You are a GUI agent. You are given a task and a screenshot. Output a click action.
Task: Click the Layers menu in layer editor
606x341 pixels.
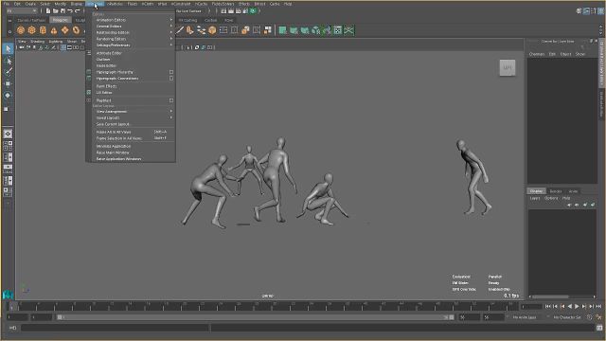(535, 198)
